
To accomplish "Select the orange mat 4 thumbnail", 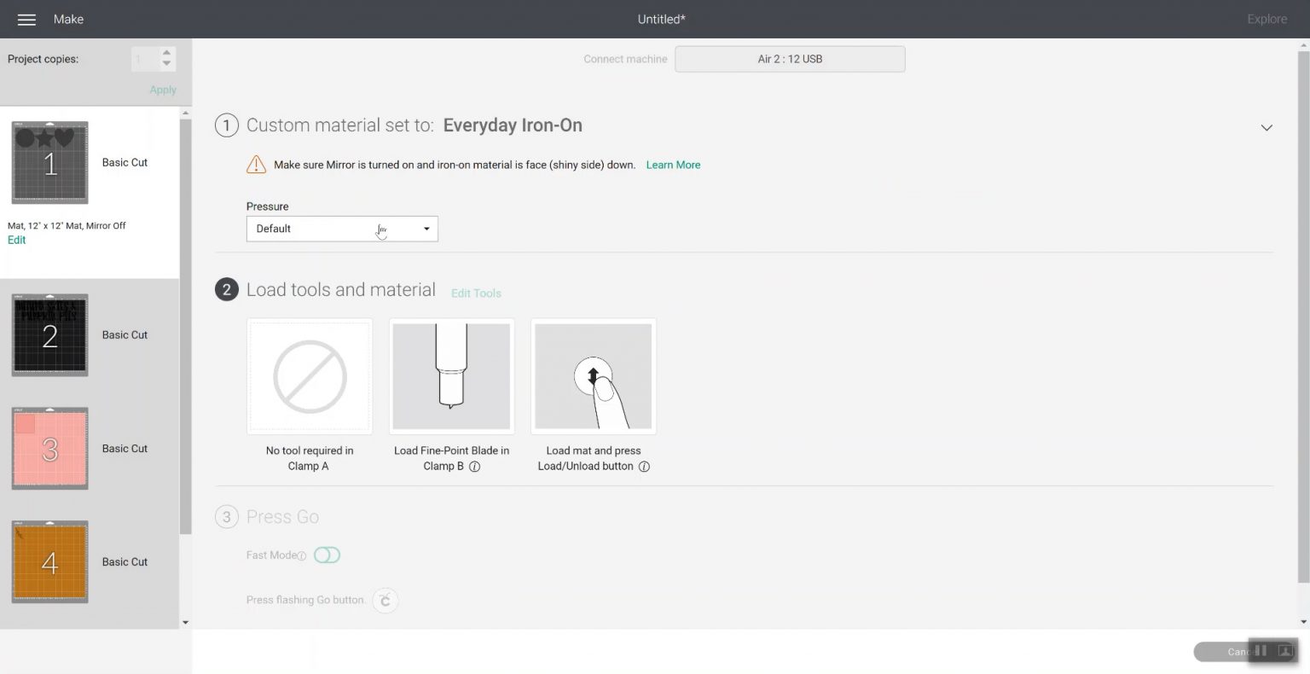I will point(49,561).
